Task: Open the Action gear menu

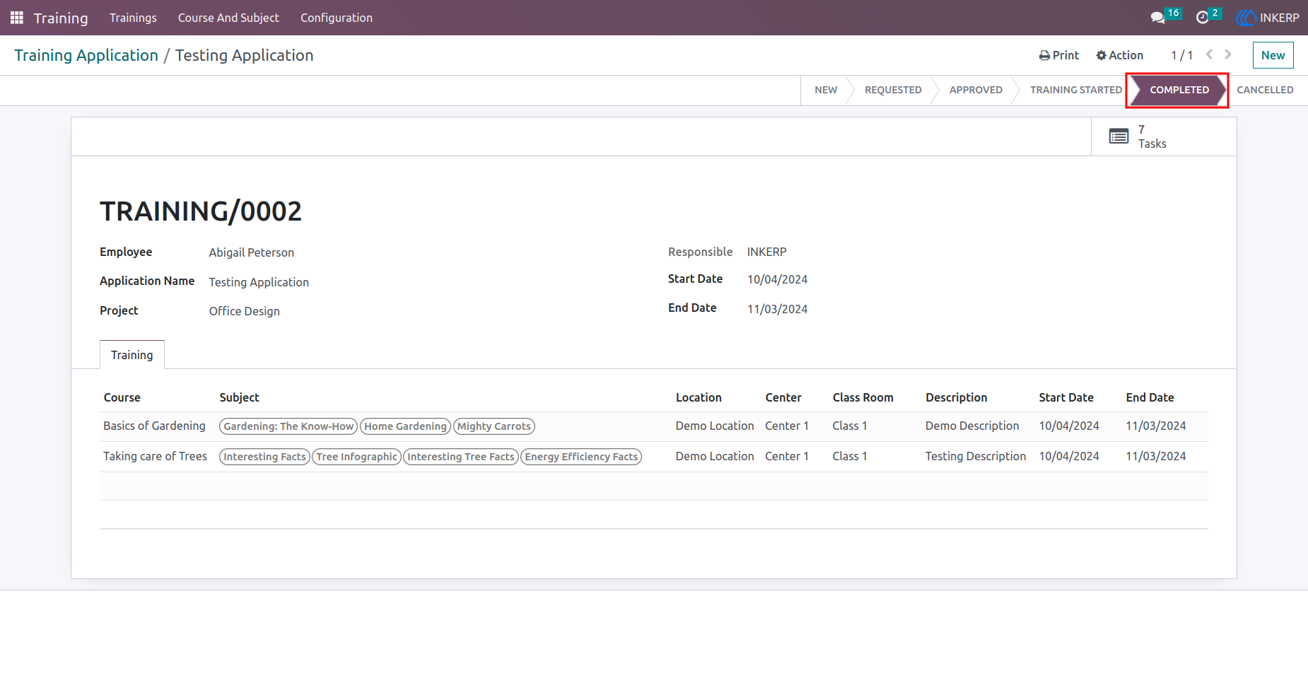Action: click(x=1119, y=55)
